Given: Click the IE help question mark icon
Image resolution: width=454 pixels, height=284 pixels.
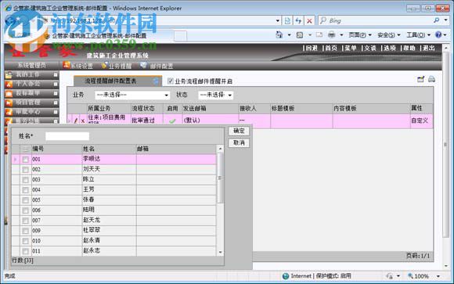Looking at the screenshot, I should tap(438, 34).
